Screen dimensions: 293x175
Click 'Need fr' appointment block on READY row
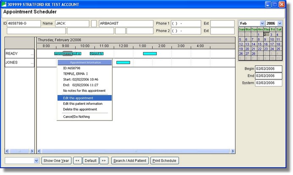[97, 54]
